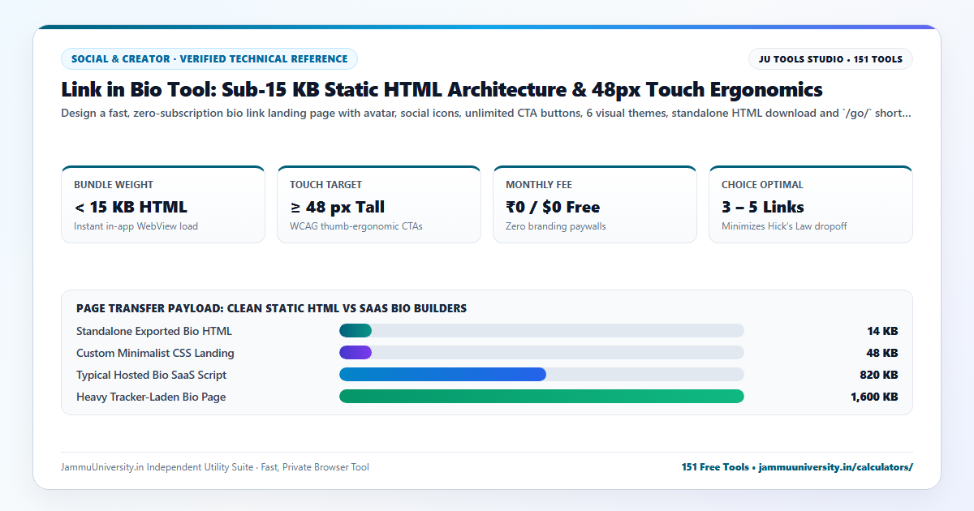Click the Choice Optimal card label
Image resolution: width=974 pixels, height=511 pixels.
click(762, 185)
